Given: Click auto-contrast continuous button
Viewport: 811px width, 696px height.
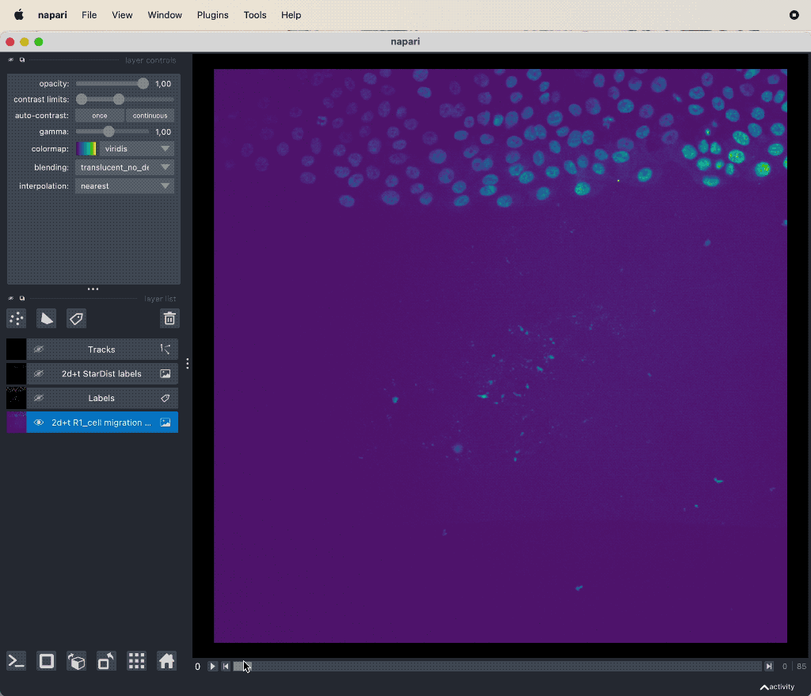Looking at the screenshot, I should click(150, 116).
